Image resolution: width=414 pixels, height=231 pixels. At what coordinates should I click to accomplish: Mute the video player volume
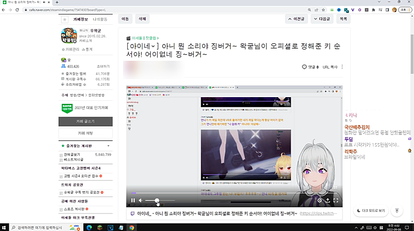[x=140, y=200]
